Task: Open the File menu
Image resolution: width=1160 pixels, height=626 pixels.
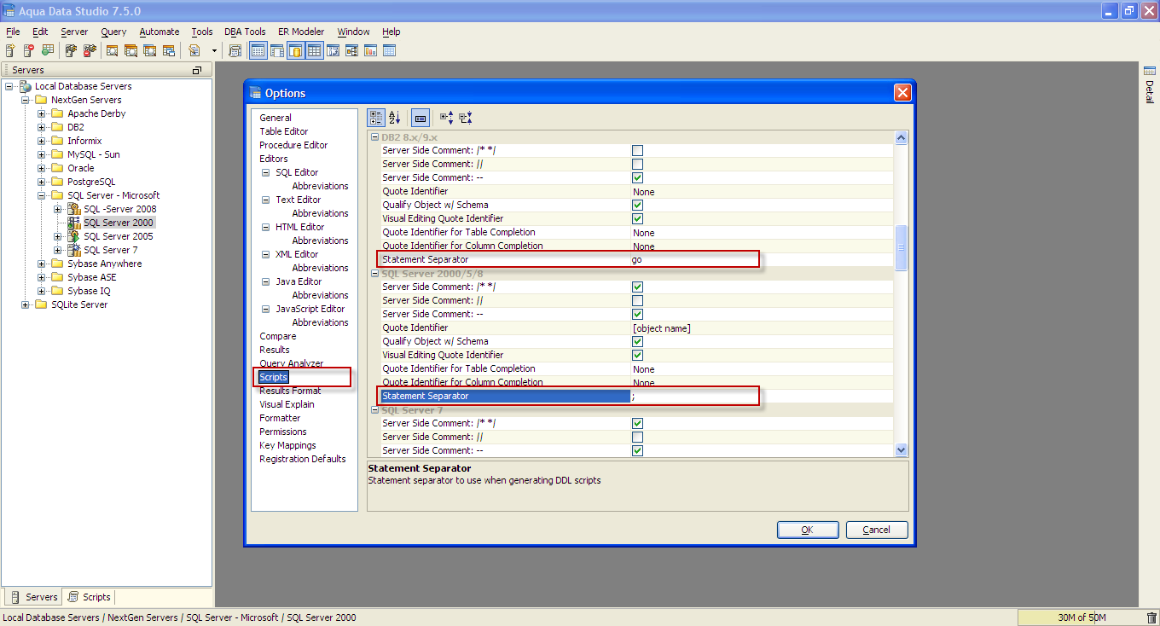Action: [13, 32]
